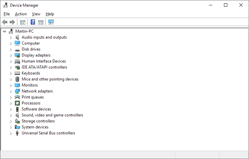Click the blue Help question mark icon
The image size is (249, 159).
coord(33,22)
